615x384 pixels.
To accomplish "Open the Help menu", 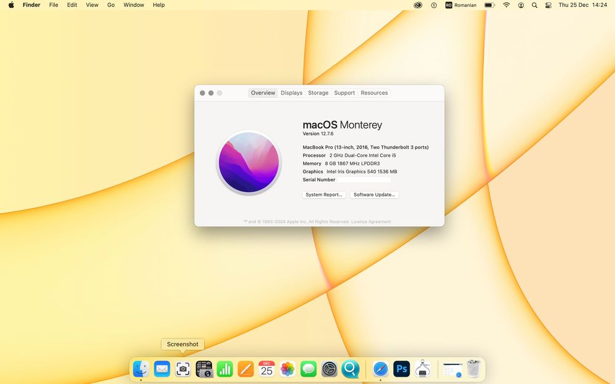I will coord(159,5).
